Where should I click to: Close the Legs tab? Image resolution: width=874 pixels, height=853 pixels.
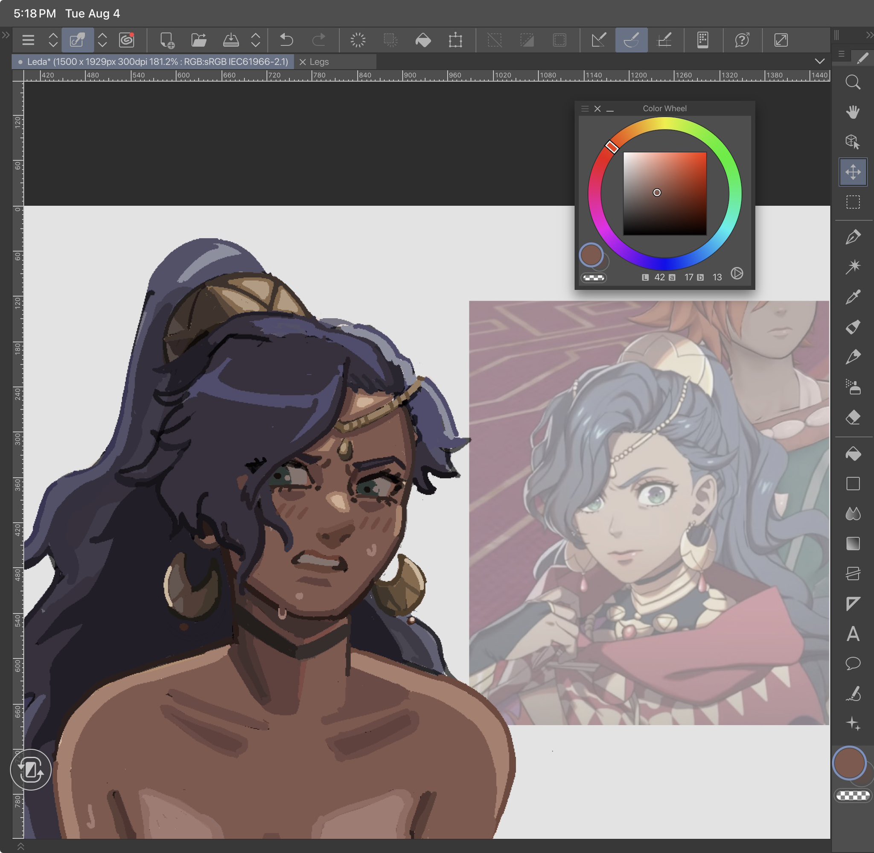[303, 62]
